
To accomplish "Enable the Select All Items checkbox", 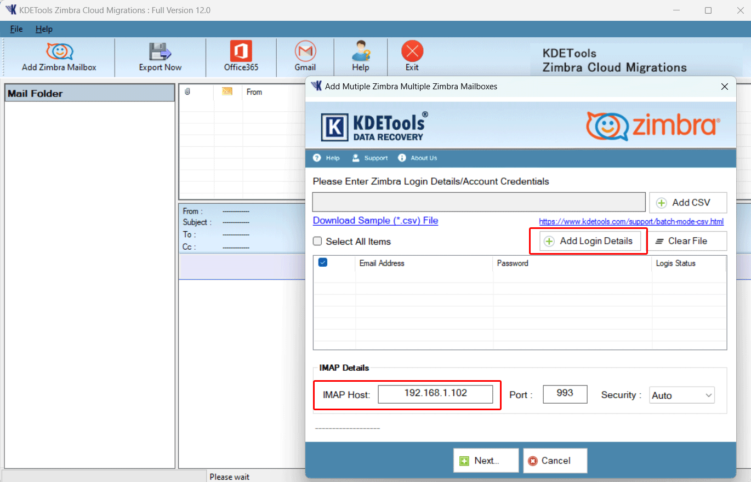I will coord(316,241).
